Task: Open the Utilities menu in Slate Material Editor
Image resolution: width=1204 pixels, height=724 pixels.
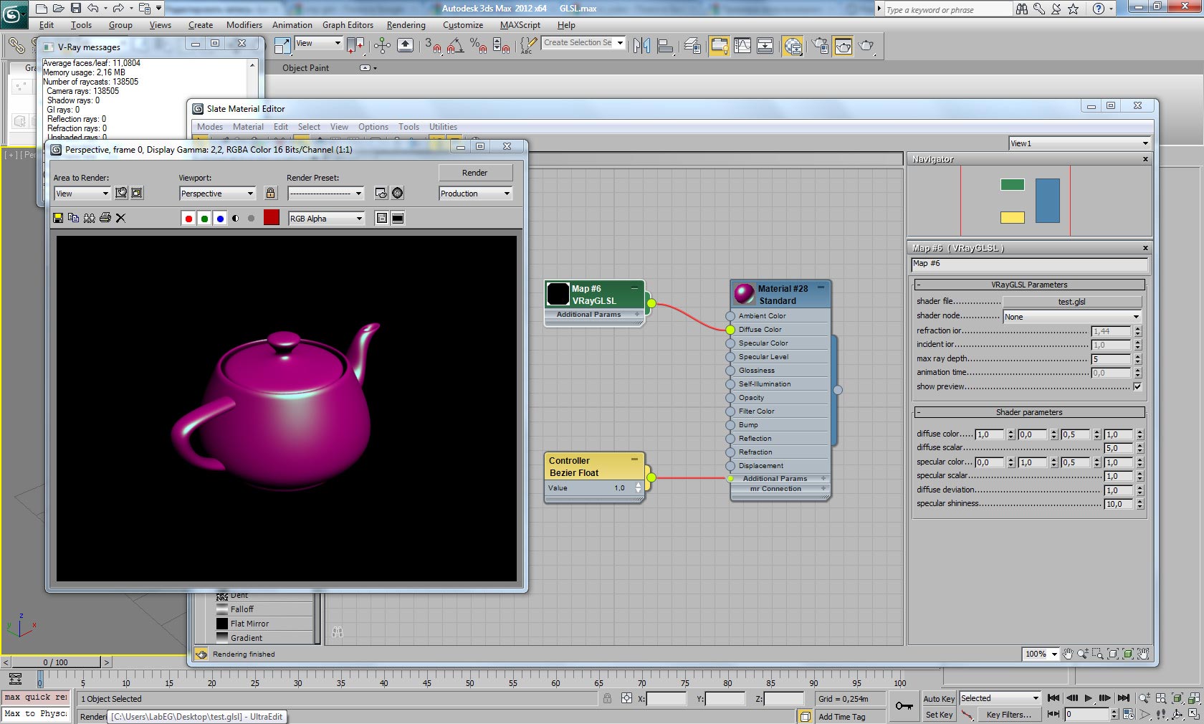Action: point(443,127)
